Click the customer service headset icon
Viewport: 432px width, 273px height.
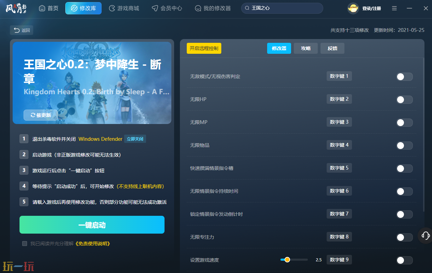[426, 235]
